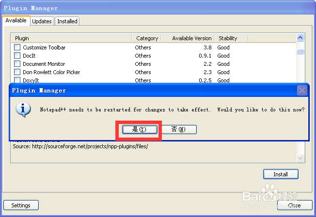Click version 0.9.1 in DocIt row
The width and height of the screenshot is (316, 217).
pyautogui.click(x=205, y=56)
